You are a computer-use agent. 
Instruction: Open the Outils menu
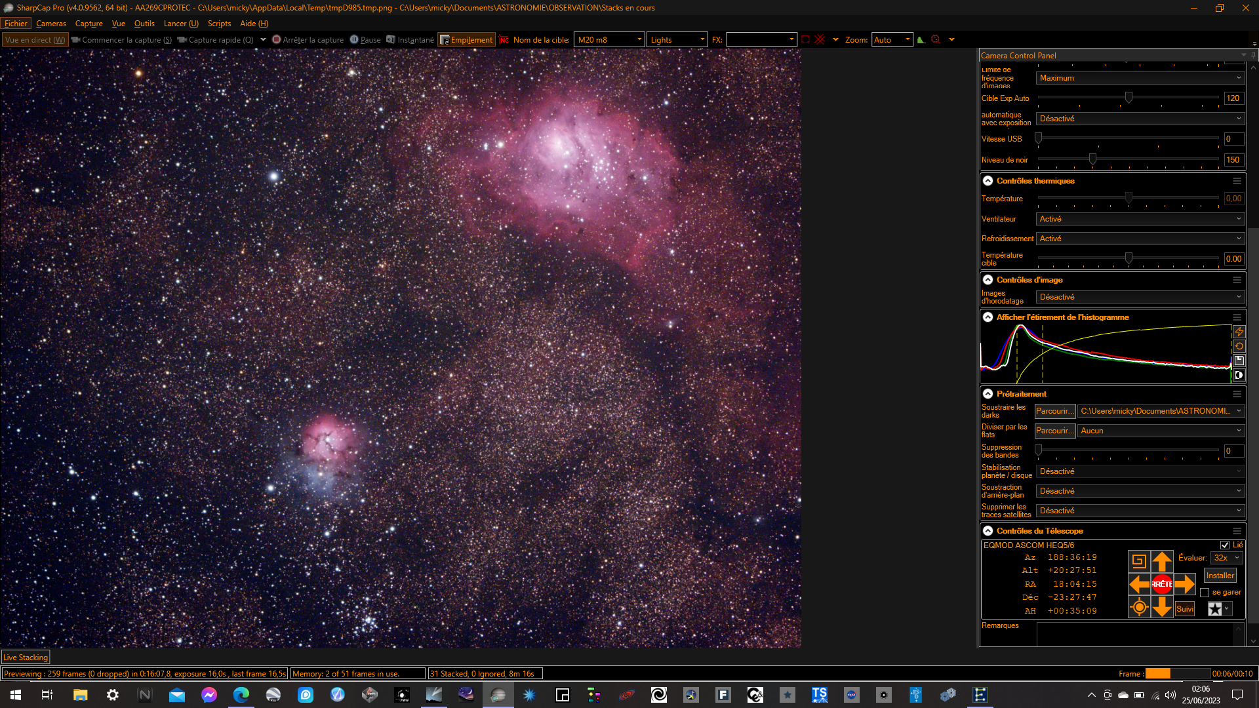coord(144,24)
